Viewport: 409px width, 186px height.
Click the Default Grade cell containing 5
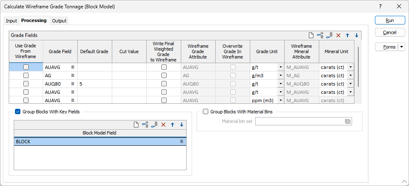tap(95, 83)
